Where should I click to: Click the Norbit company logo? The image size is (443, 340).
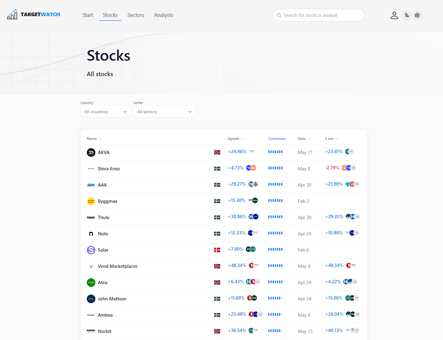91,331
